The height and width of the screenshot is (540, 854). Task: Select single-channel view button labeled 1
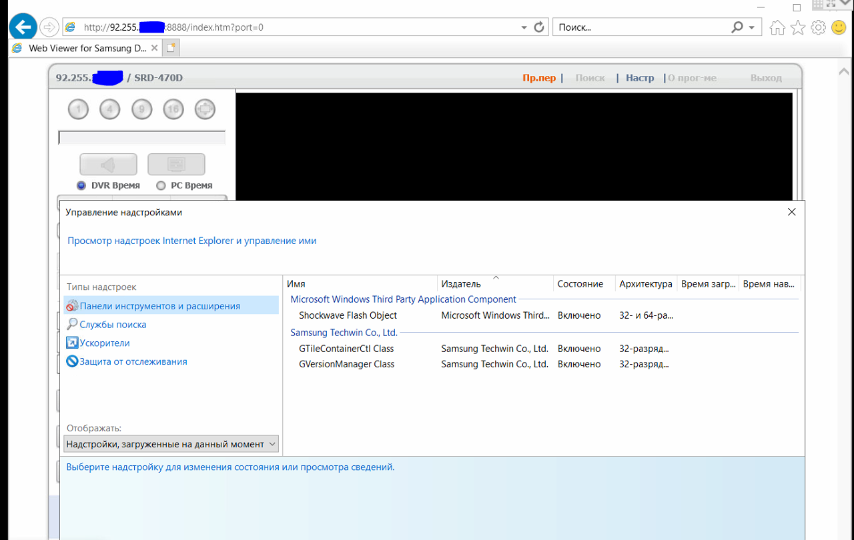point(78,109)
